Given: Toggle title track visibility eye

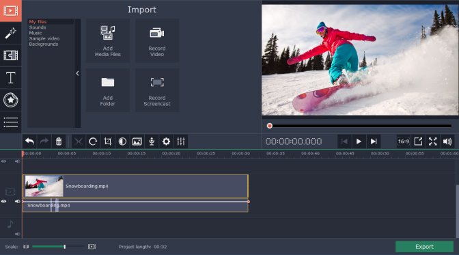Looking at the screenshot, I should 4,161.
